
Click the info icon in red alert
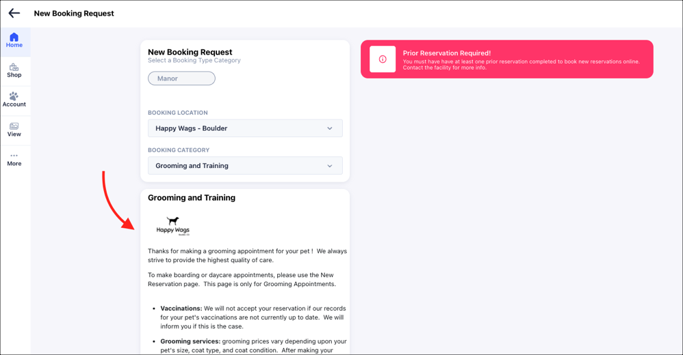(x=383, y=59)
